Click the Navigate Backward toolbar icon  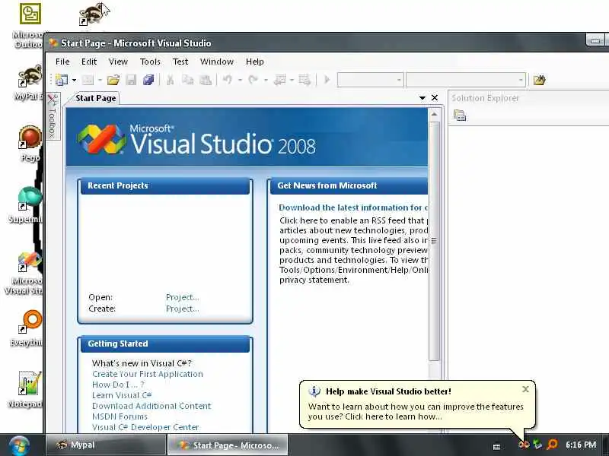[x=279, y=81]
